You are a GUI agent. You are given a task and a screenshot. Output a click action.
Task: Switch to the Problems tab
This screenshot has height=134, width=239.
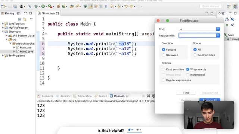click(x=46, y=96)
